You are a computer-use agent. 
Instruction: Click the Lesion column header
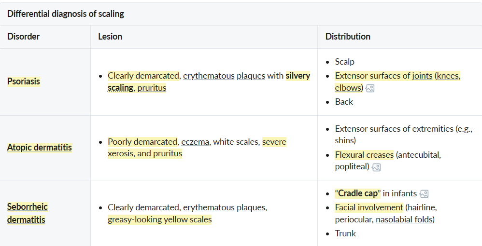tap(110, 36)
